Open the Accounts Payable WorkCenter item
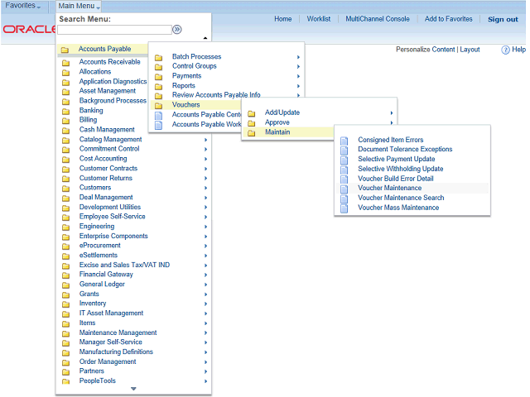The width and height of the screenshot is (530, 397). tap(206, 124)
